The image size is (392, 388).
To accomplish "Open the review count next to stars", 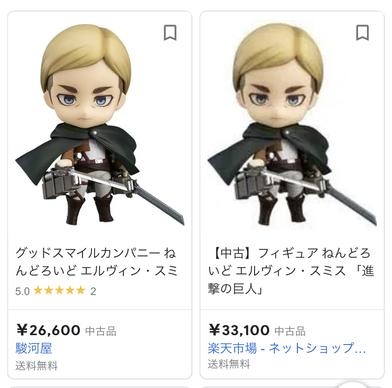I will 93,291.
